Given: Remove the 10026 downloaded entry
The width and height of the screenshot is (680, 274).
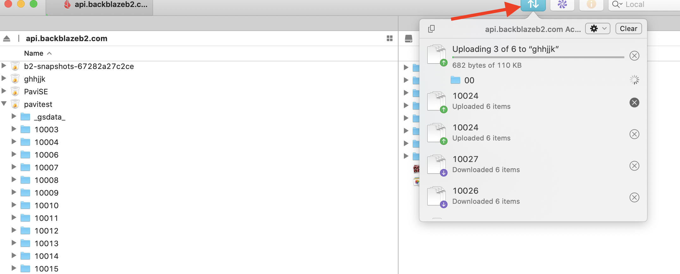Looking at the screenshot, I should click(x=634, y=197).
